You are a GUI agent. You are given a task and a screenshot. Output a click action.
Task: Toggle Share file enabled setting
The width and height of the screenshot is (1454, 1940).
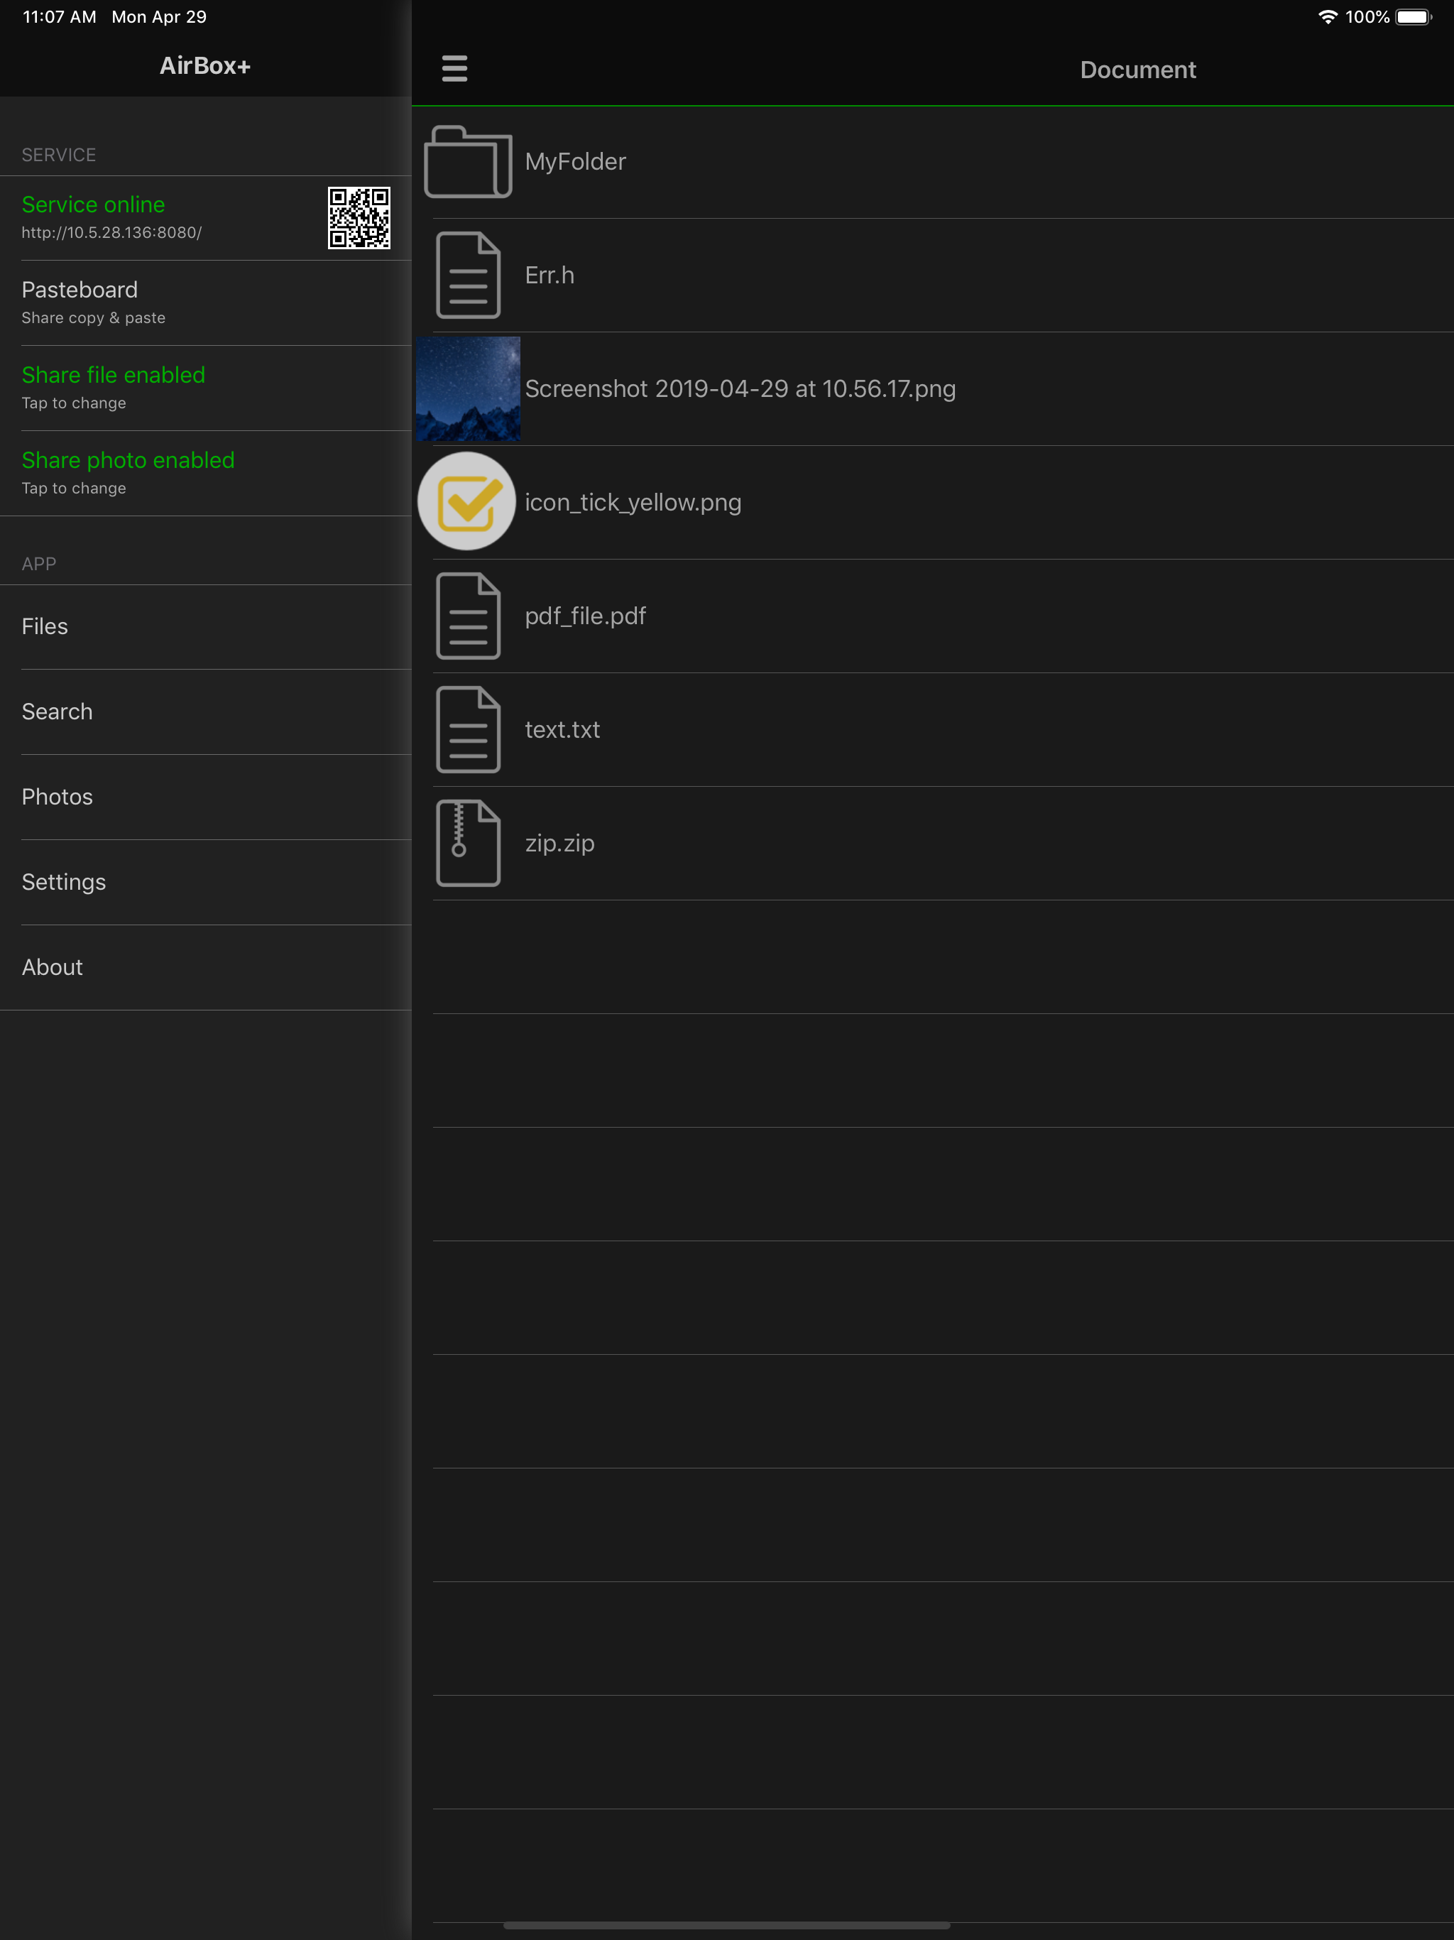[x=113, y=376]
